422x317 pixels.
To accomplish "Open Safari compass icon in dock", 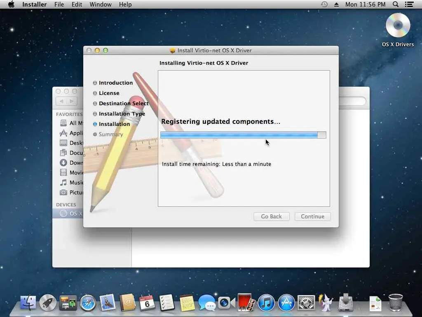I will pos(88,303).
